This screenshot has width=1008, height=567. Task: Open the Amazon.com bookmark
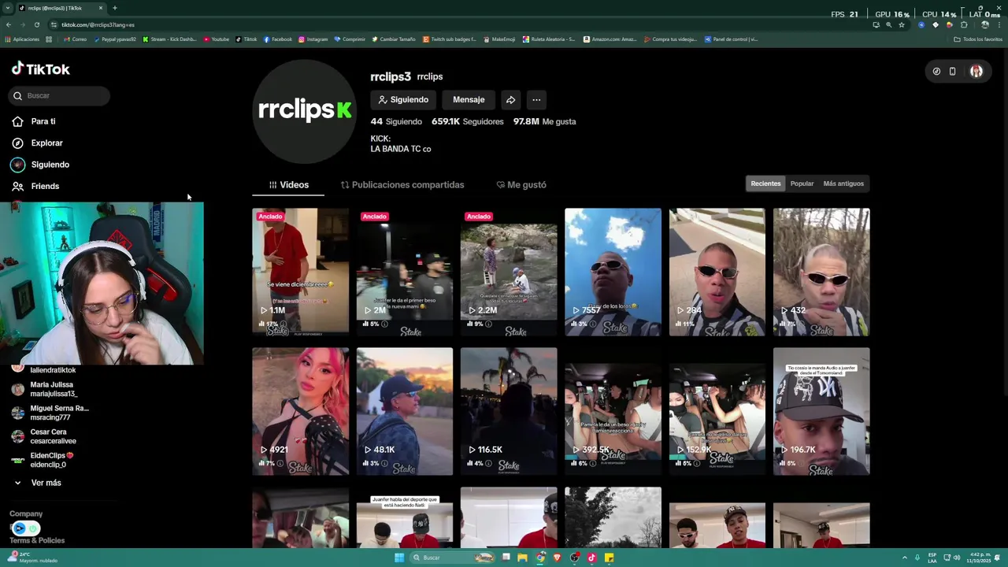pyautogui.click(x=610, y=39)
